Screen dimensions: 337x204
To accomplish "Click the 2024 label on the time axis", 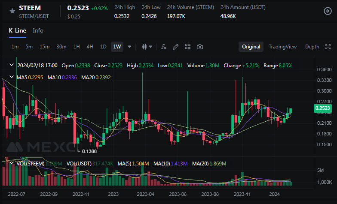I will (274, 194).
